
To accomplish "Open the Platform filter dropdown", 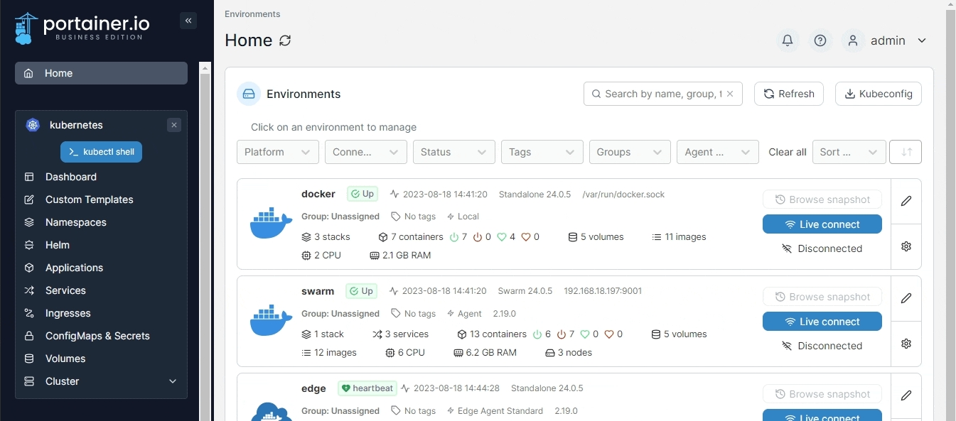I will [x=277, y=152].
